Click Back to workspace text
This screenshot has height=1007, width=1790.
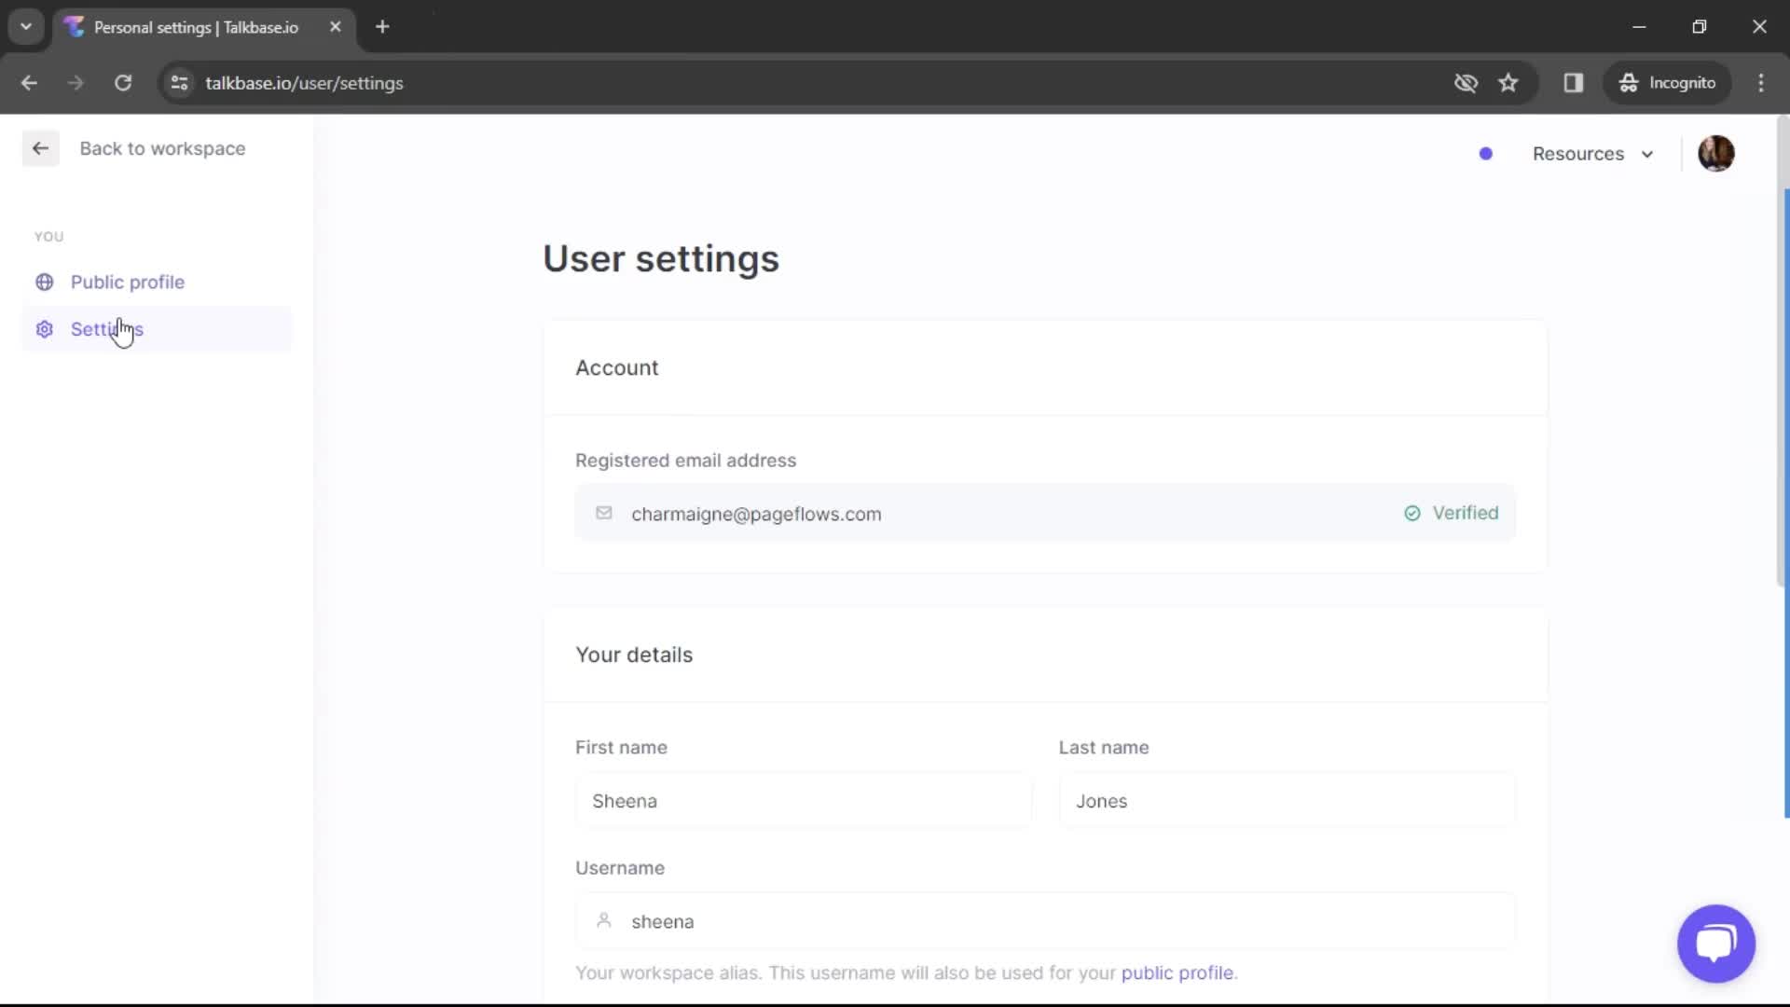pos(162,148)
